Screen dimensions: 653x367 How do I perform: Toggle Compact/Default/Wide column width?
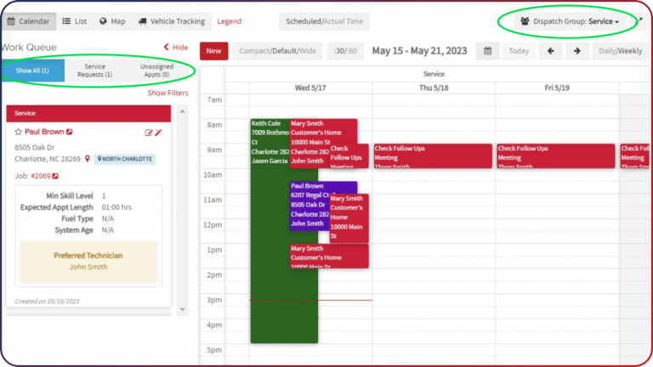click(x=277, y=51)
